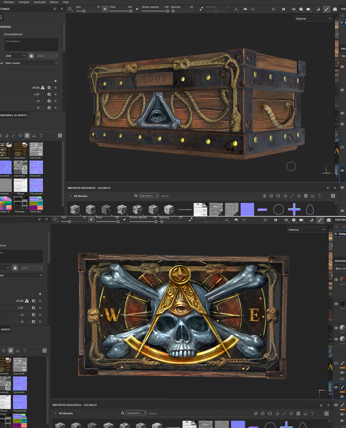Enable lazy mouse in upper toolbar
This screenshot has height=428, width=346.
(201, 9)
